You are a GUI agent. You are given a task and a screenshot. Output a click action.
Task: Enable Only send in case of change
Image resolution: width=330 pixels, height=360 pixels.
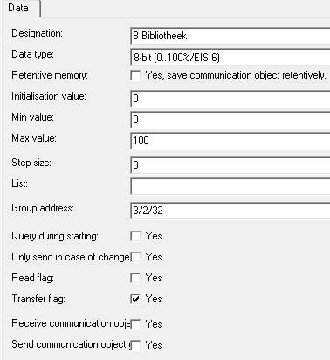point(135,257)
